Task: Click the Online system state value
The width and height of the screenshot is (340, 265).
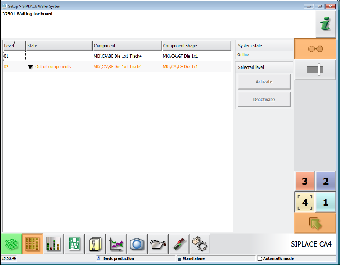Action: click(x=243, y=55)
